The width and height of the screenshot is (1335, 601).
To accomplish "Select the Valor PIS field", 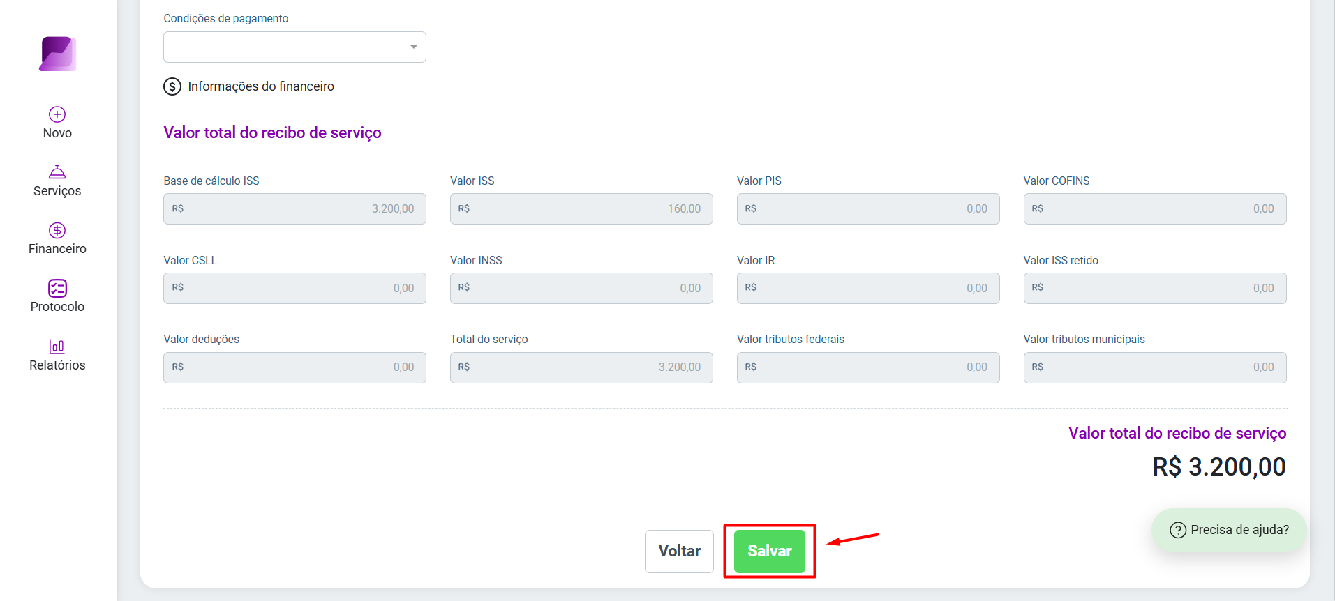I will 868,208.
